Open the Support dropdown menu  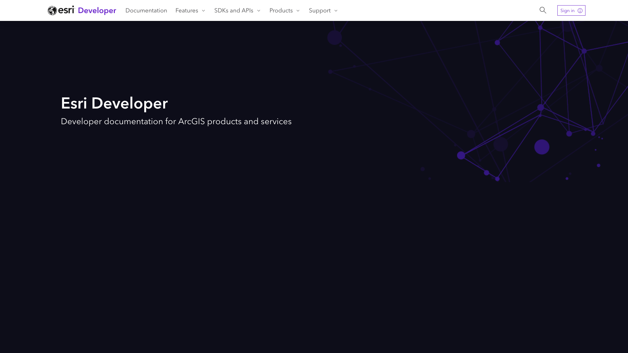tap(320, 10)
